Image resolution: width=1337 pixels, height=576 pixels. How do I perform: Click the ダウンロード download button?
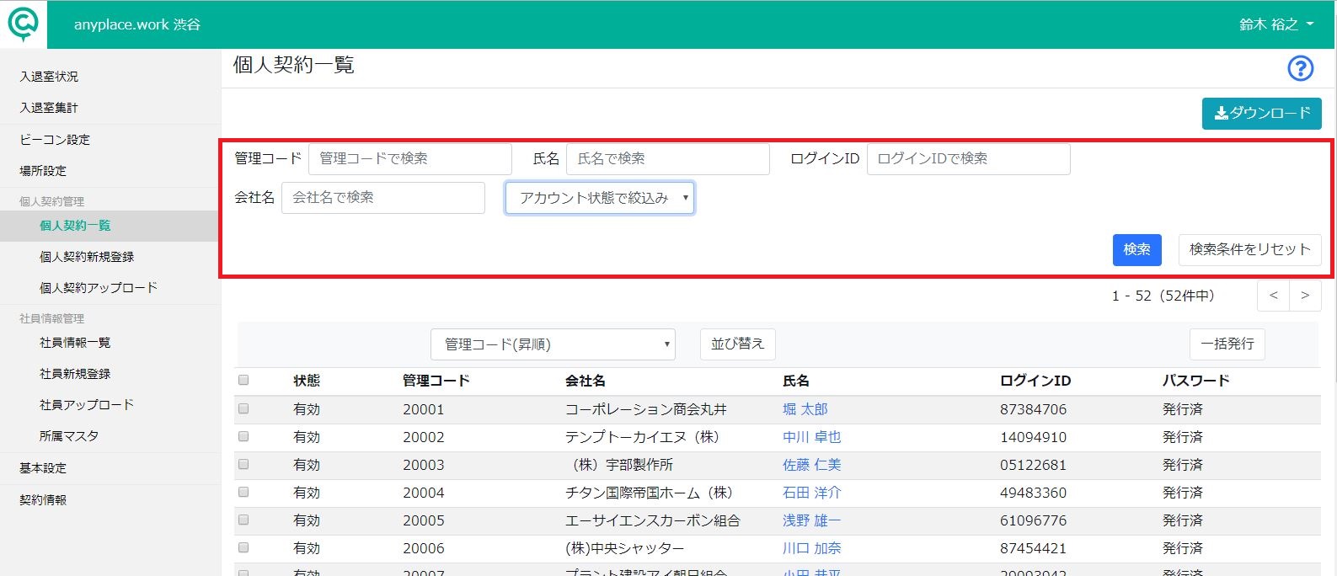click(x=1261, y=113)
